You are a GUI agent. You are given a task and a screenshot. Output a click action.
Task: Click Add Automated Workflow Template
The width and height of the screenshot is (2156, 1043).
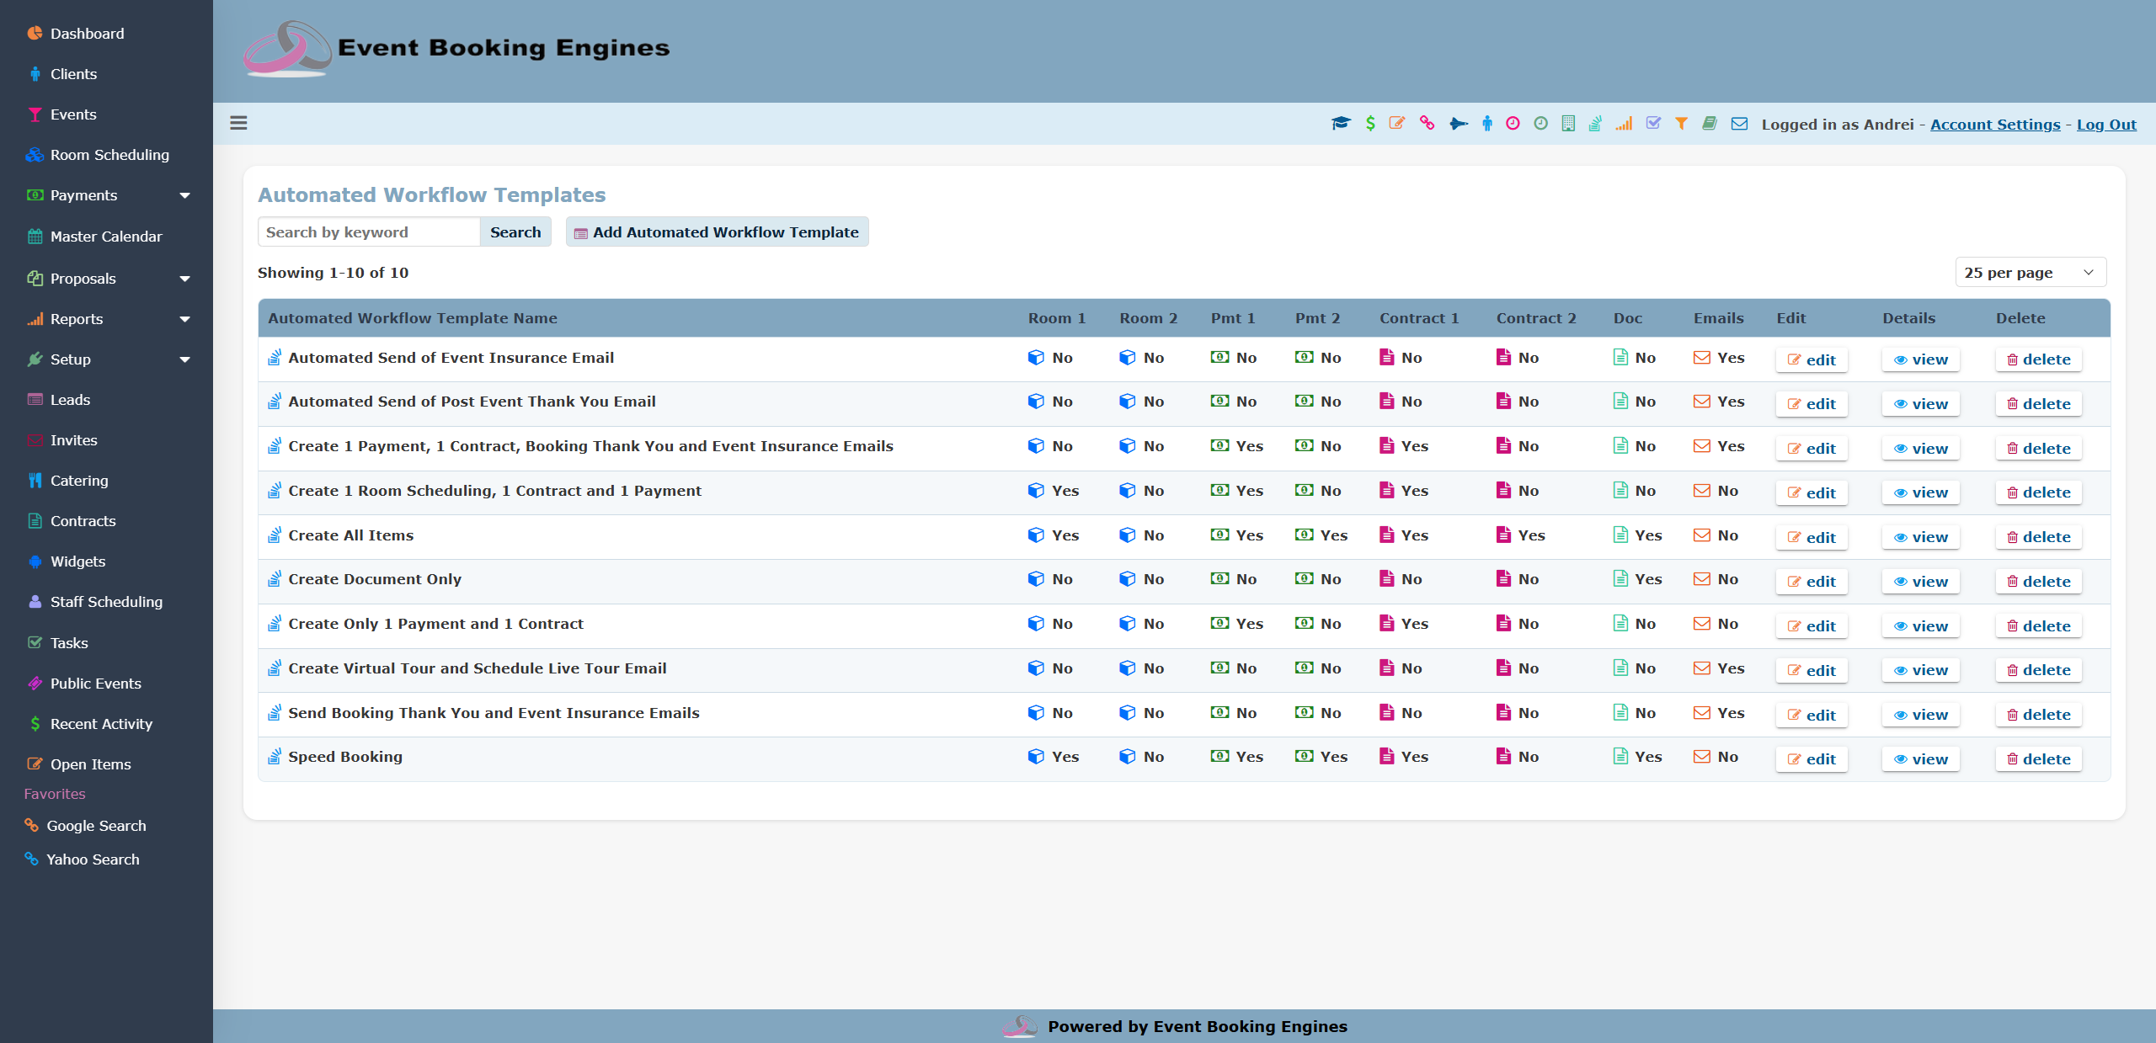(716, 231)
